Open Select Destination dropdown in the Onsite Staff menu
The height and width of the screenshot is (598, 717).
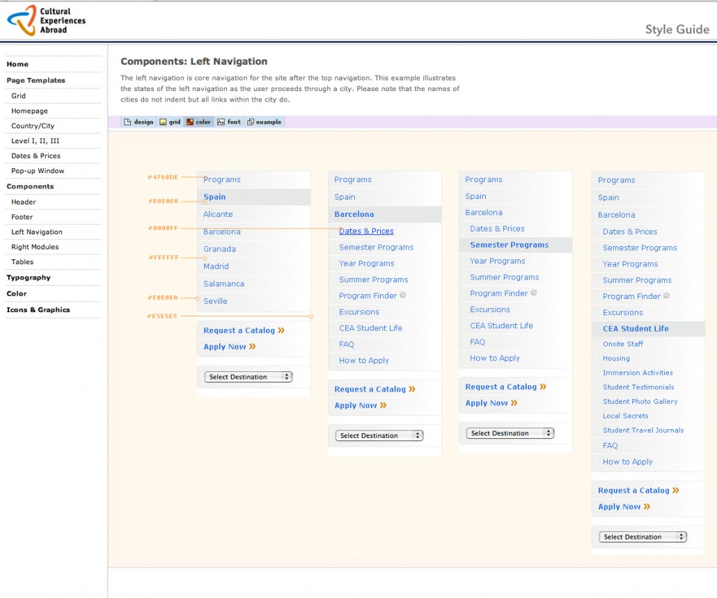click(x=643, y=537)
